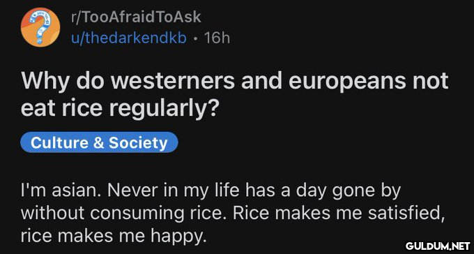Select the Culture & Society flair tag
Viewport: 474px width, 254px height.
pos(99,142)
